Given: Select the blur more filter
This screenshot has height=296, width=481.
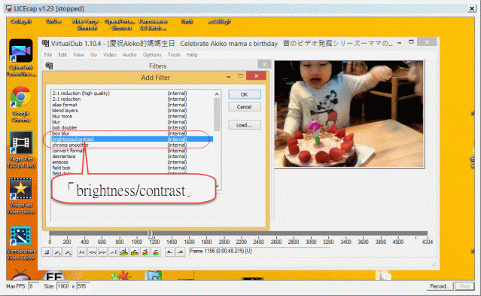Looking at the screenshot, I should point(132,117).
